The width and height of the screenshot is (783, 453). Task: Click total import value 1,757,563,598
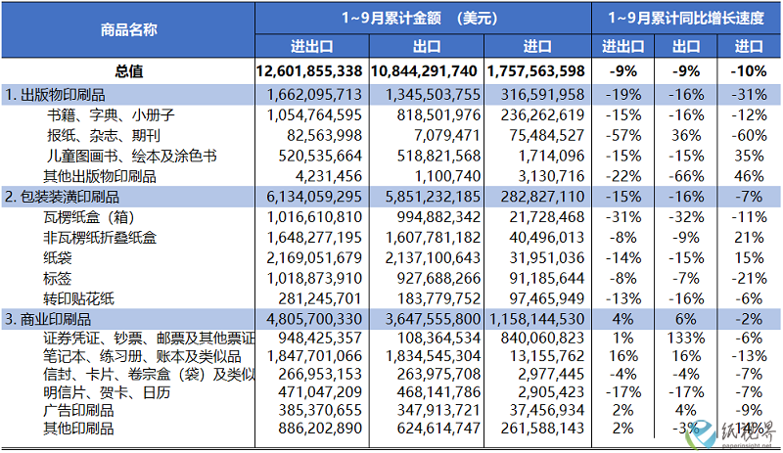(535, 71)
